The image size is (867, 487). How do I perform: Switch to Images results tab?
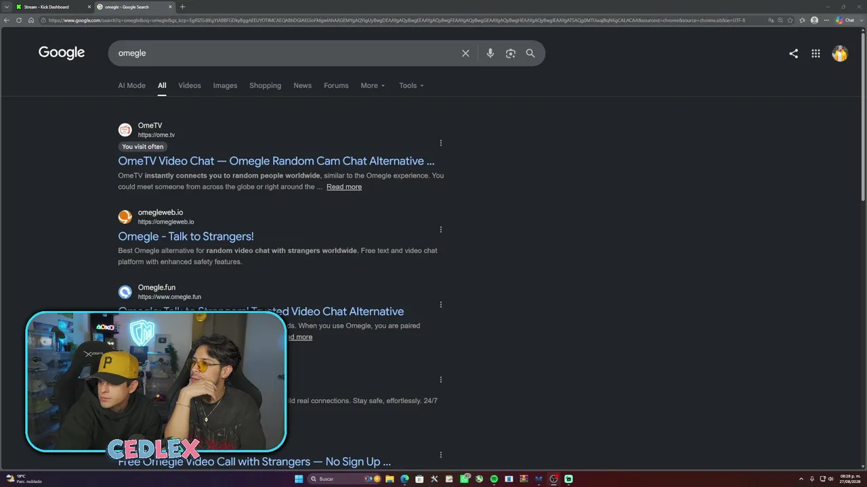pyautogui.click(x=225, y=86)
